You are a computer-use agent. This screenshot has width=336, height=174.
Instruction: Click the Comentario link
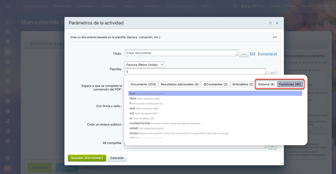(x=267, y=54)
